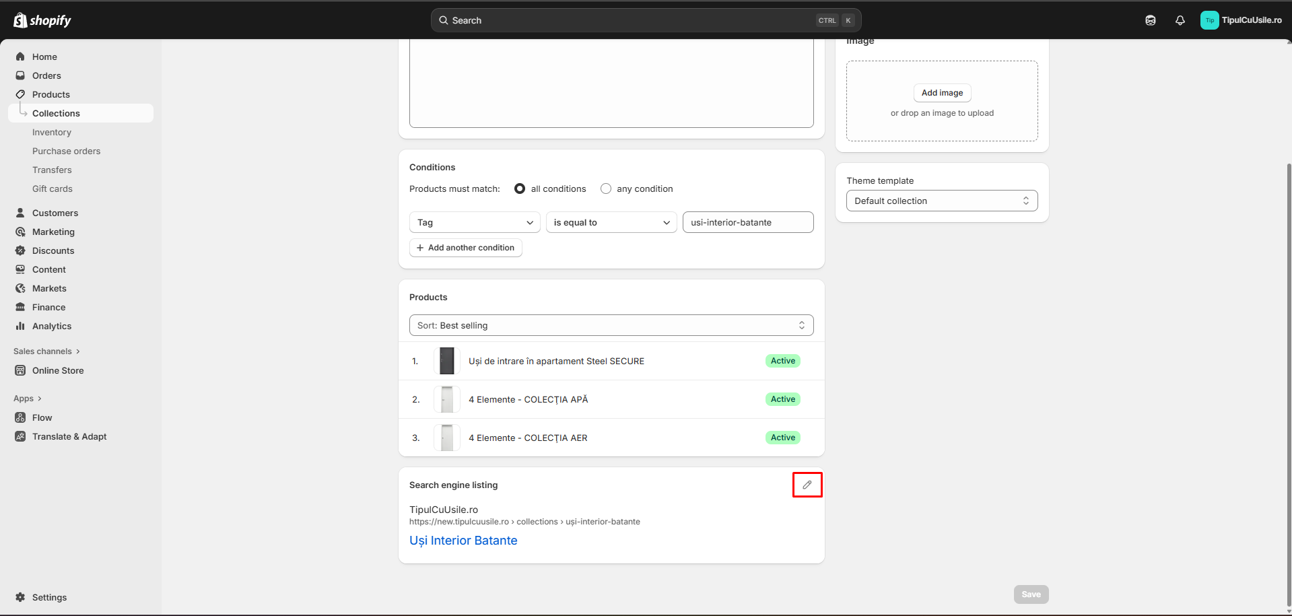
Task: Click the usi-interior-batante condition value field
Action: [x=747, y=222]
